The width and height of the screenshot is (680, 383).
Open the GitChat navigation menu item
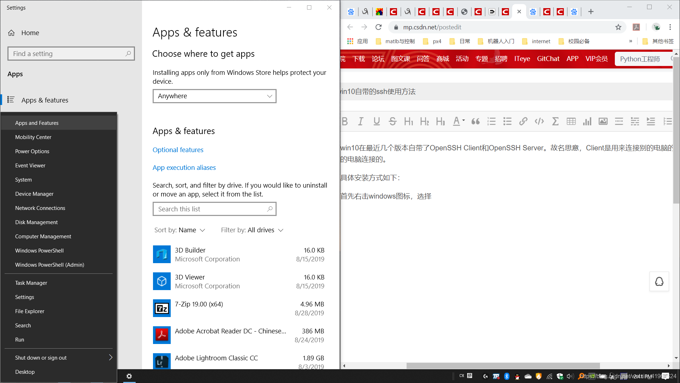pyautogui.click(x=548, y=59)
